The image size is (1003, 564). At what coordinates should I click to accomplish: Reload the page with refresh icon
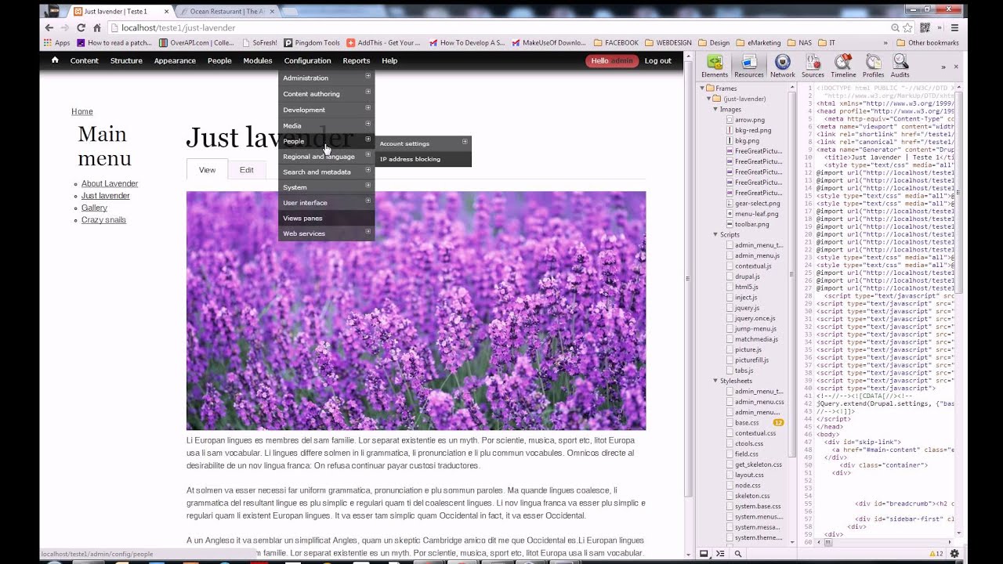tap(81, 27)
